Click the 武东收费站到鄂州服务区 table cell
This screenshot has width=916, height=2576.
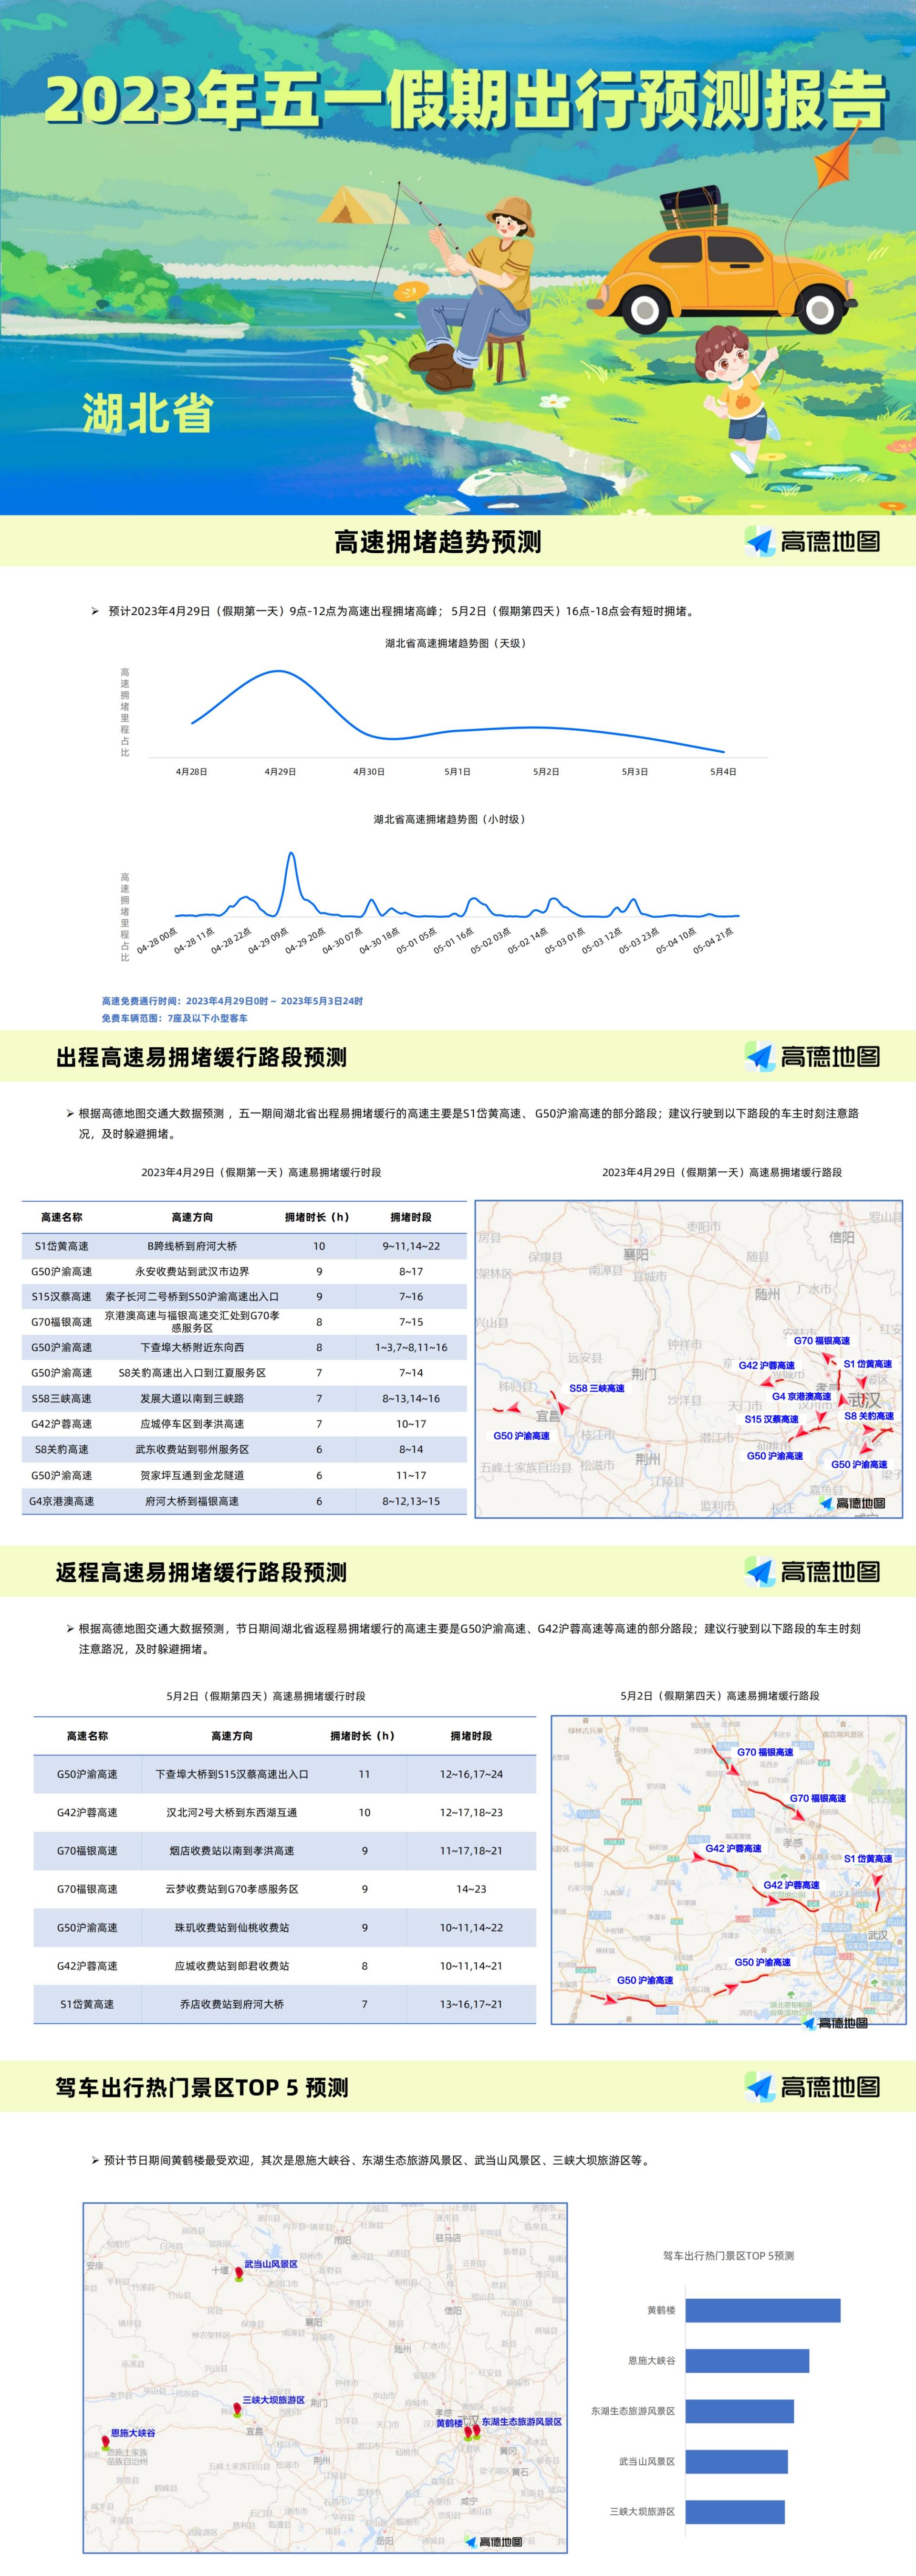coord(192,1449)
